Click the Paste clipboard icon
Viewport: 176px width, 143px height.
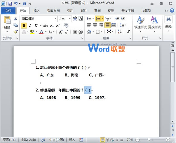click(x=7, y=20)
